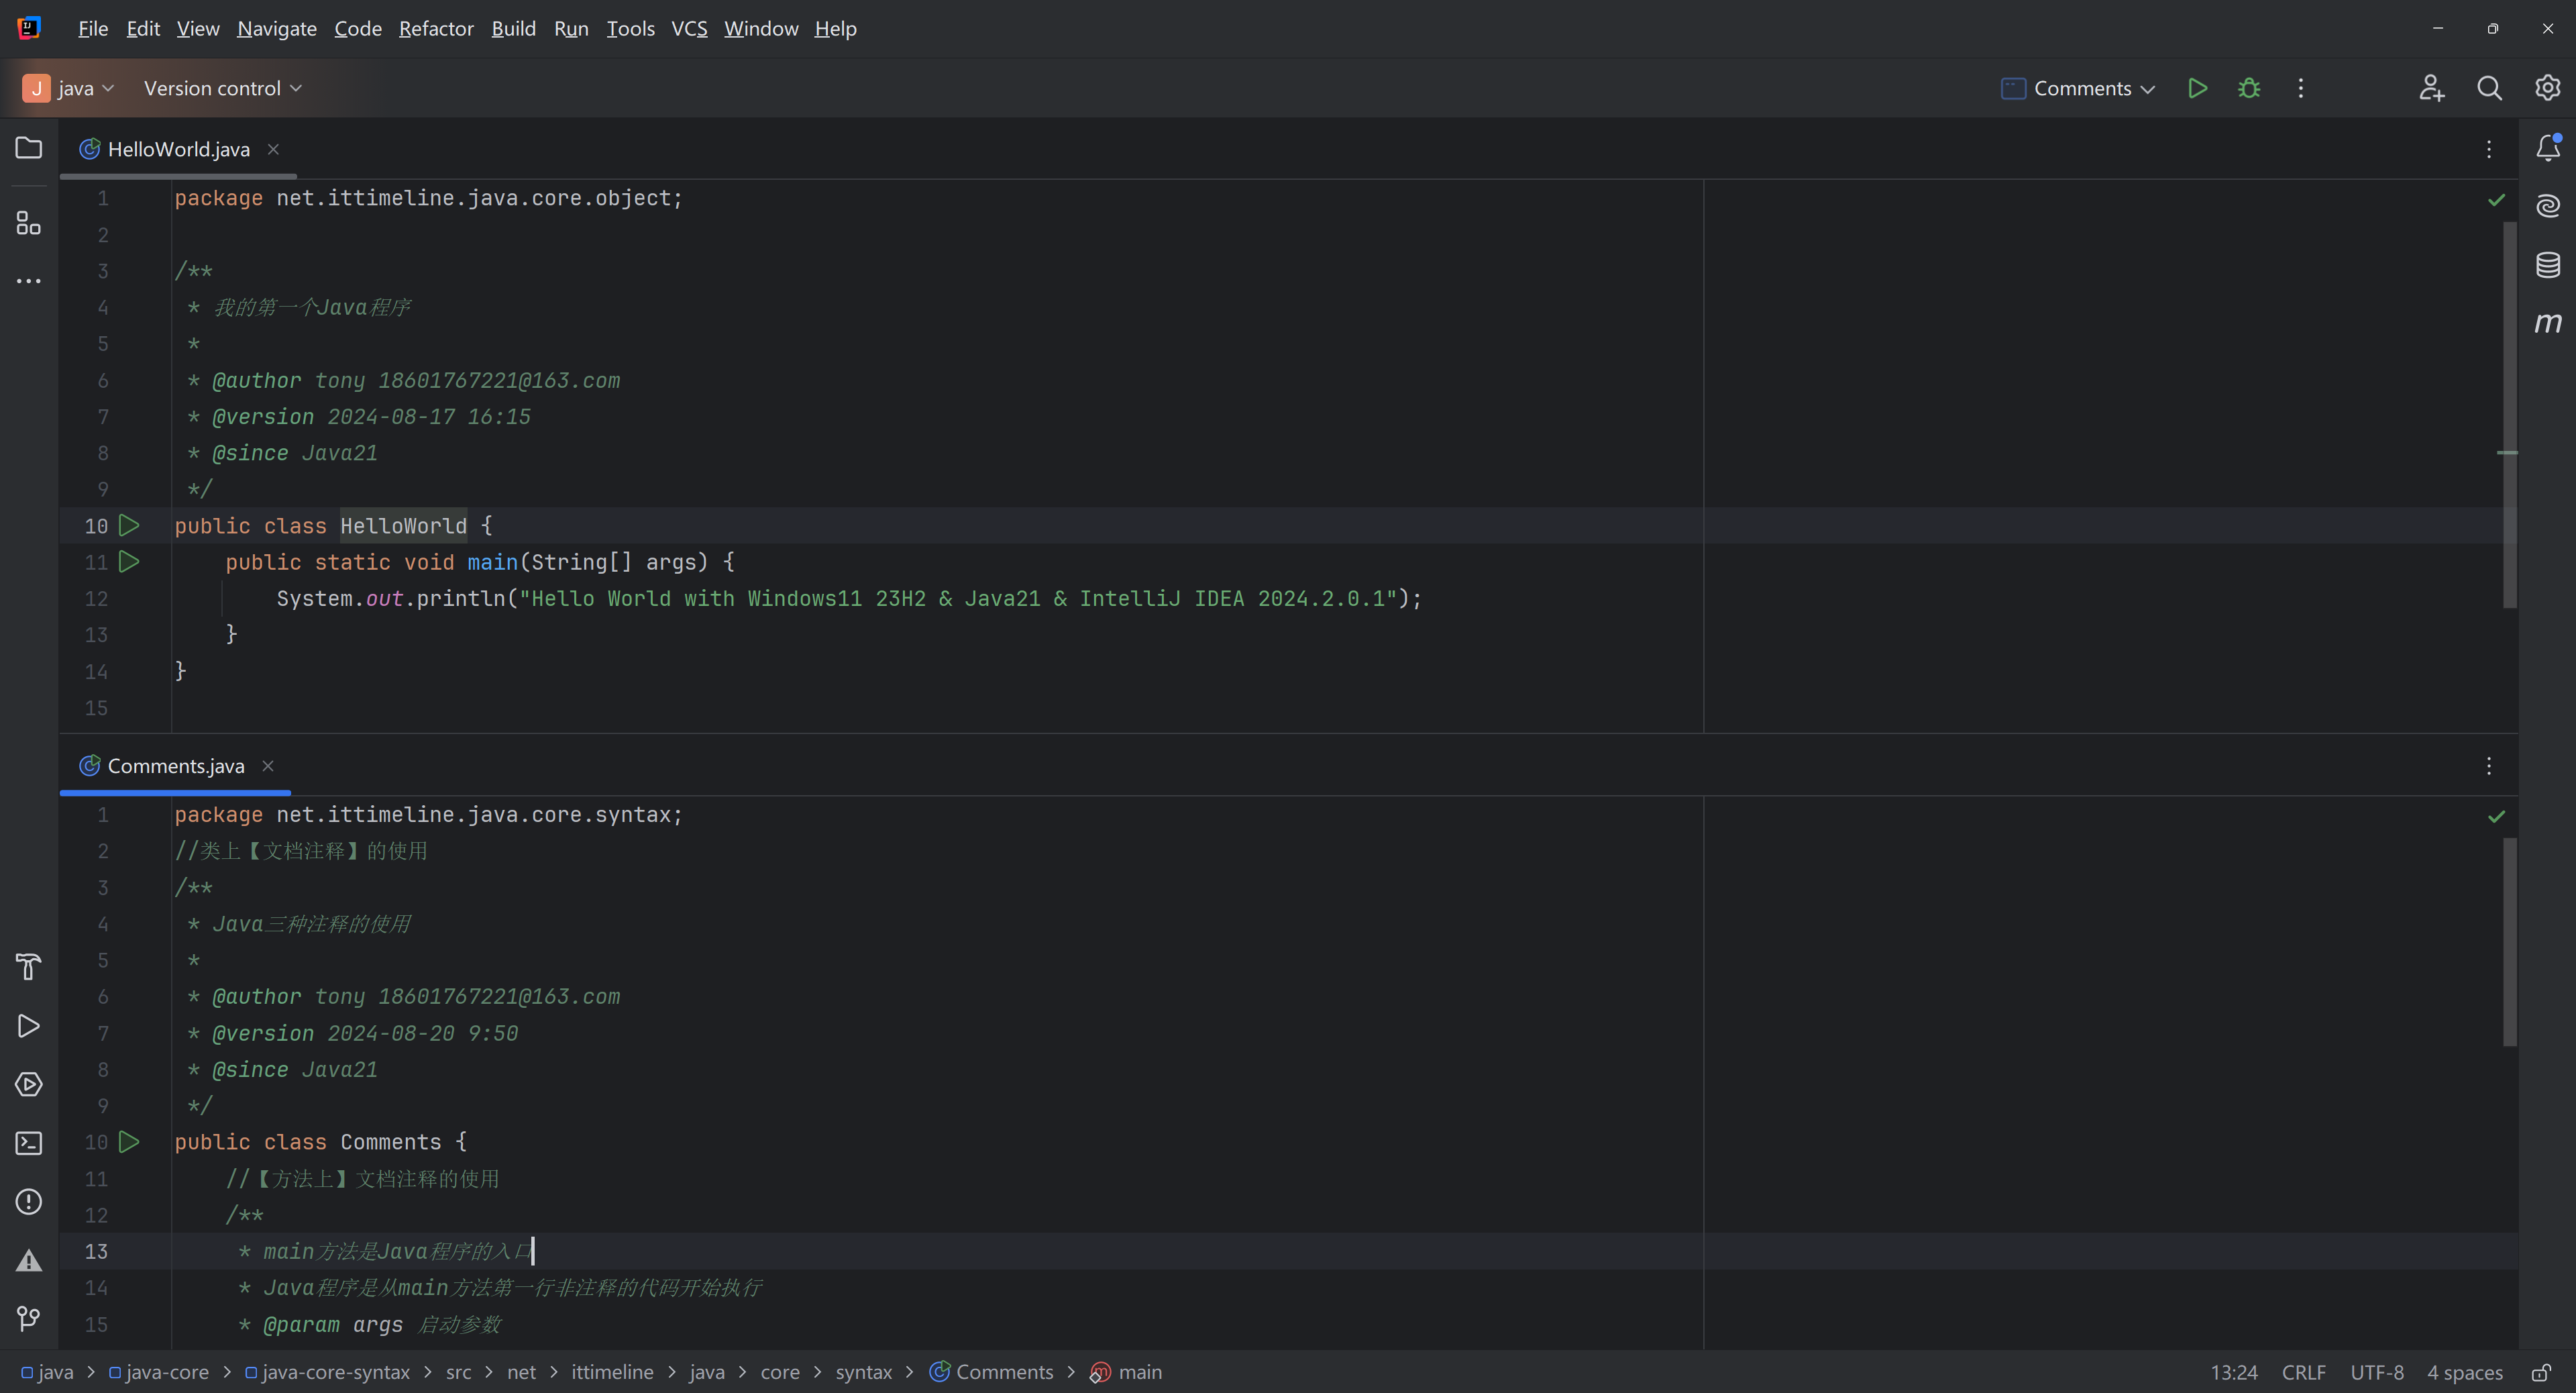Open the Database tool window
Screen dimensions: 2576x1393
[x=2547, y=265]
